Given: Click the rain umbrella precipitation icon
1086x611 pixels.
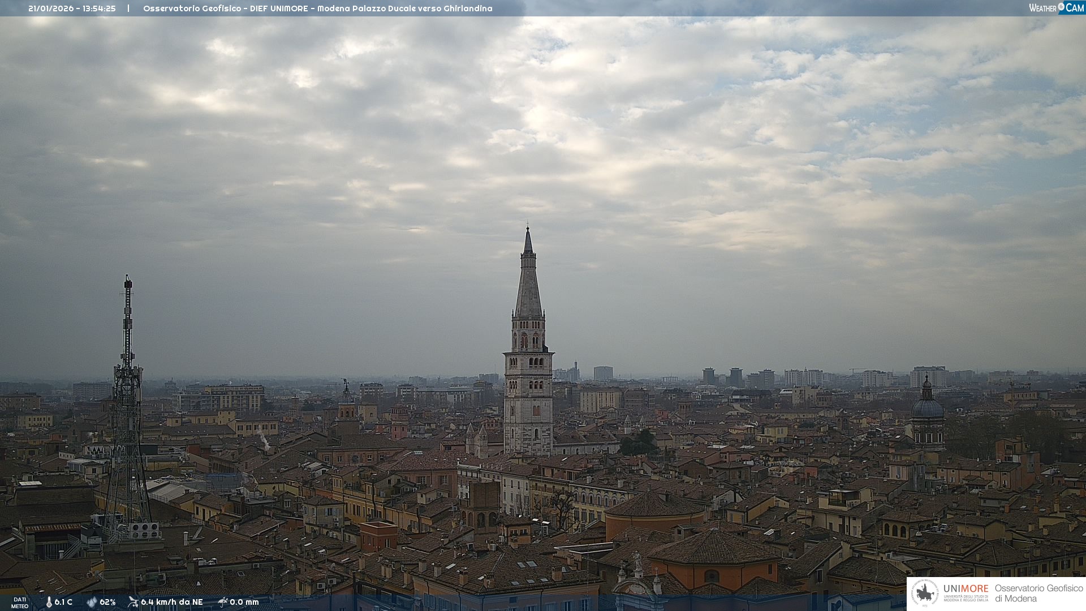Looking at the screenshot, I should pos(222,602).
